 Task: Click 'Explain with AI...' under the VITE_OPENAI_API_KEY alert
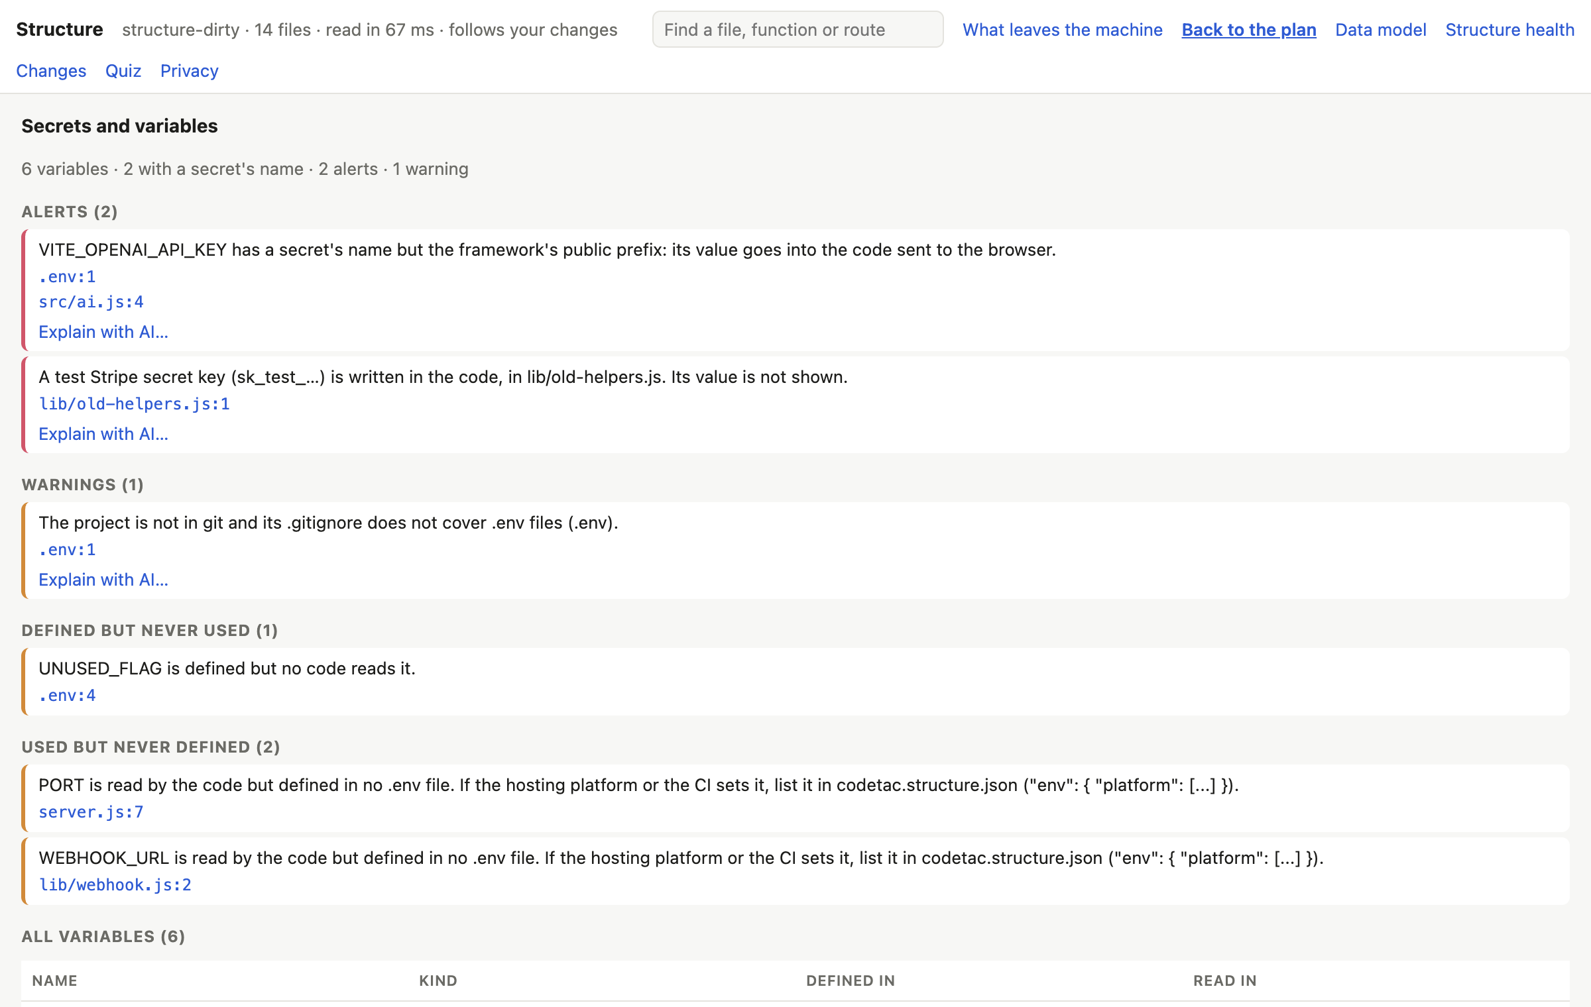(103, 332)
